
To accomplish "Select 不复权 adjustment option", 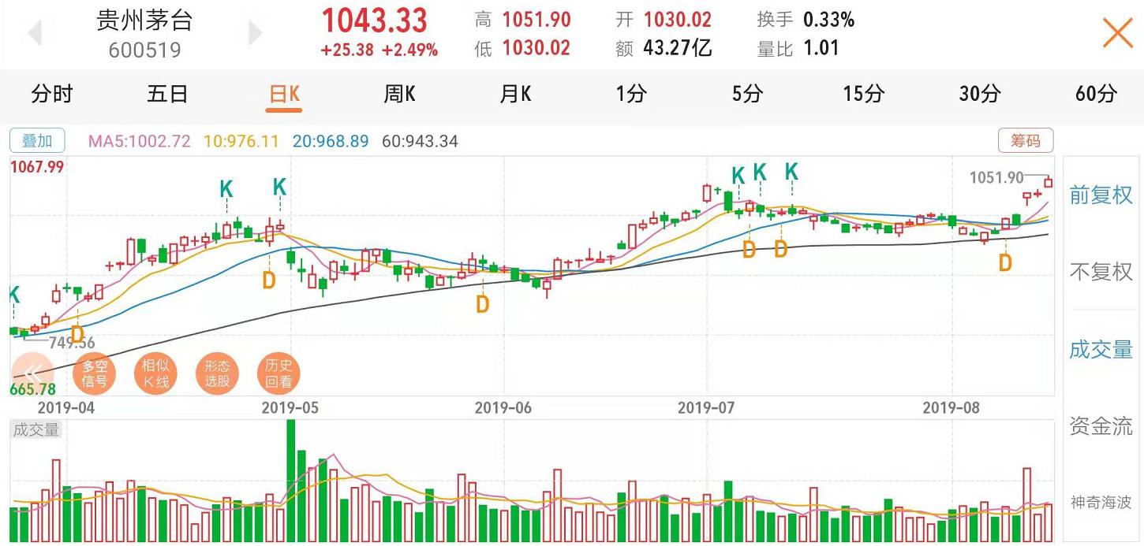I will coord(1101,273).
